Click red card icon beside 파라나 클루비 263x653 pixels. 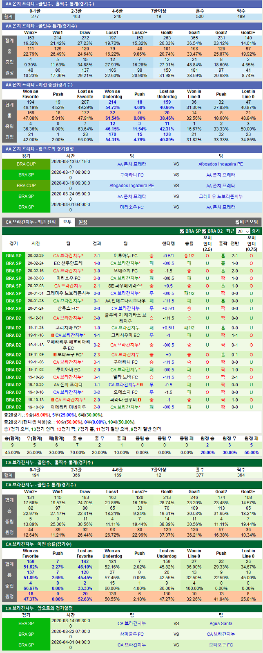139,400
